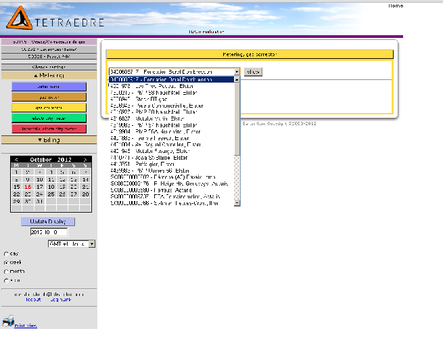Select the highlighted date 16 in calendar
443x352 pixels.
pos(27,186)
